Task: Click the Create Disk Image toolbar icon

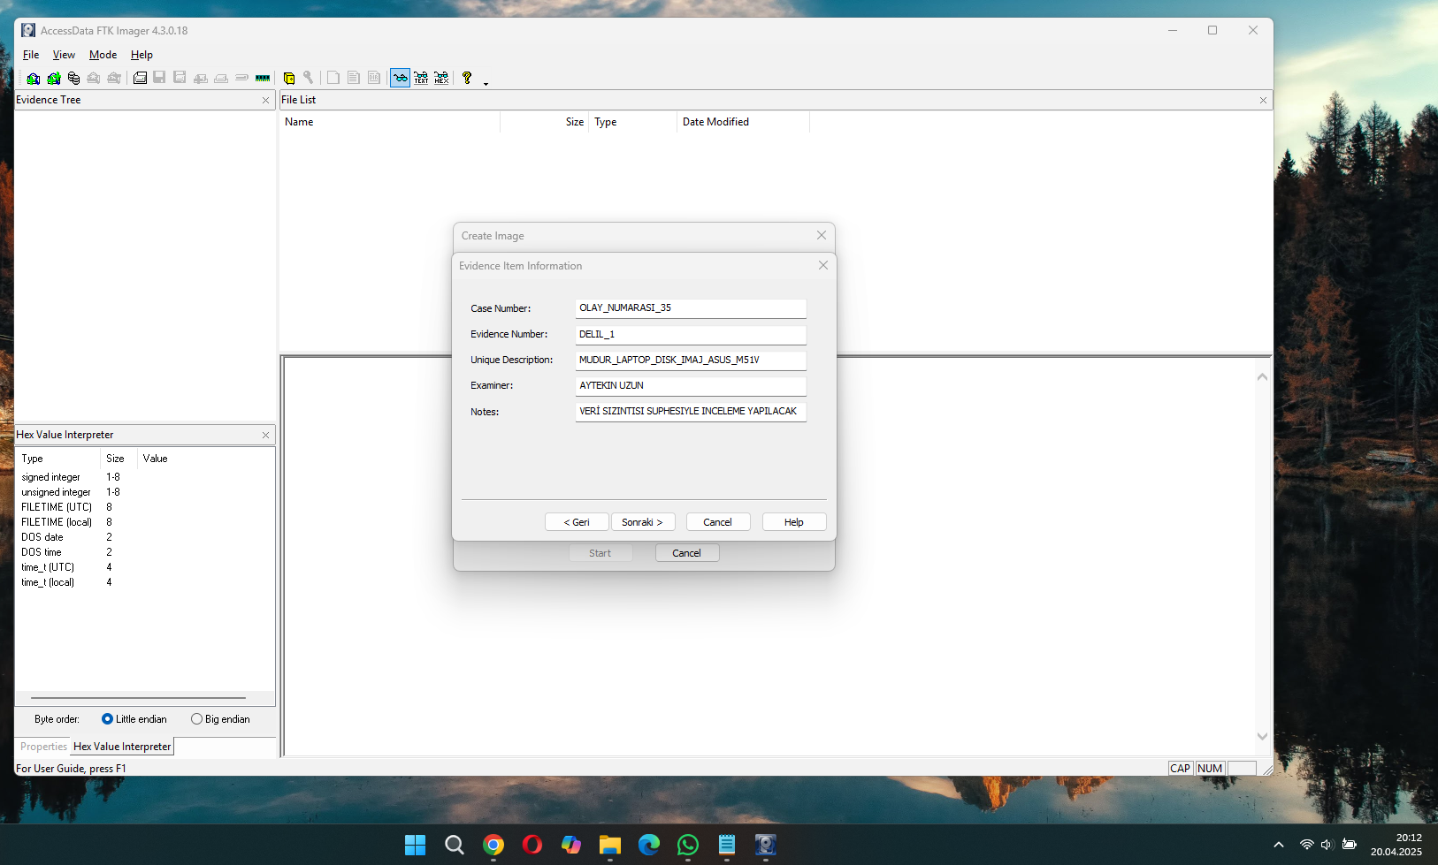Action: click(140, 78)
